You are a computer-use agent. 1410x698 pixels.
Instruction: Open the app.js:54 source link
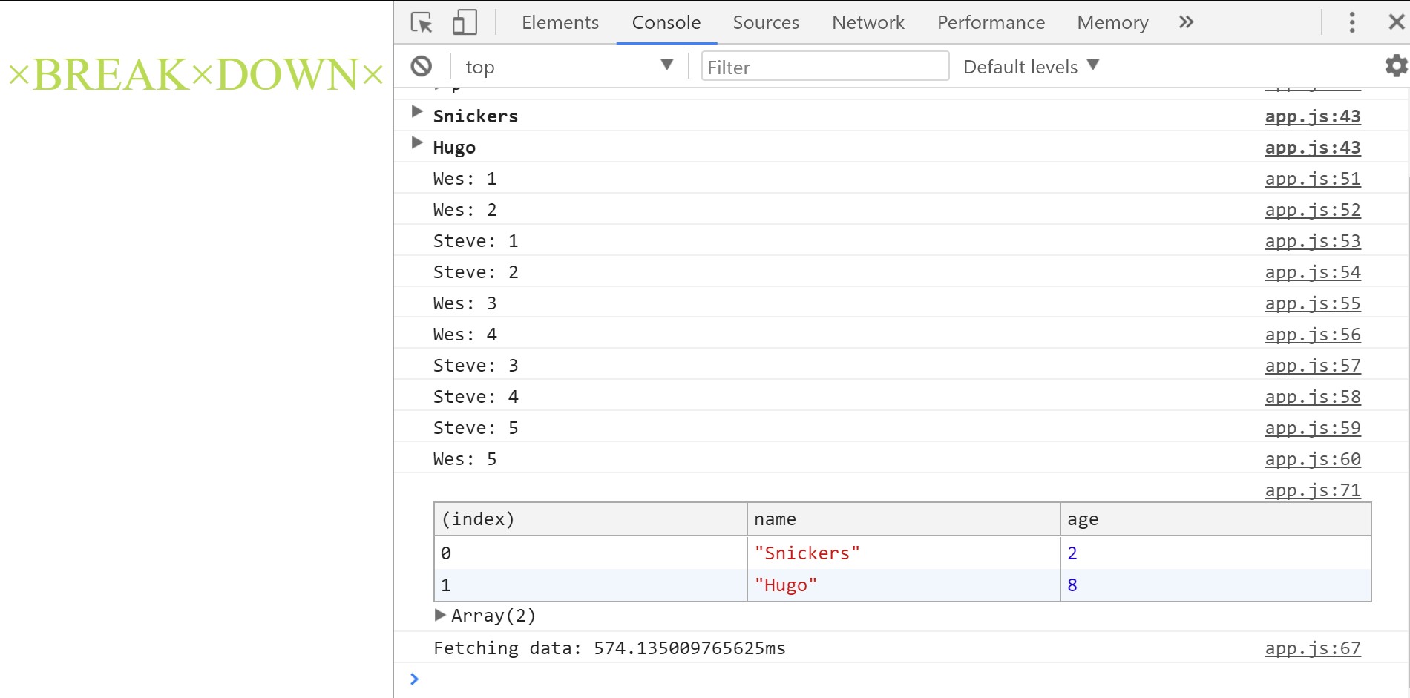point(1313,272)
